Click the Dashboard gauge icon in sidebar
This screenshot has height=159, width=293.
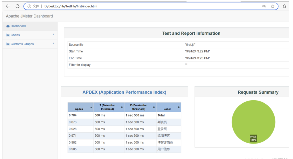[x=8, y=26]
